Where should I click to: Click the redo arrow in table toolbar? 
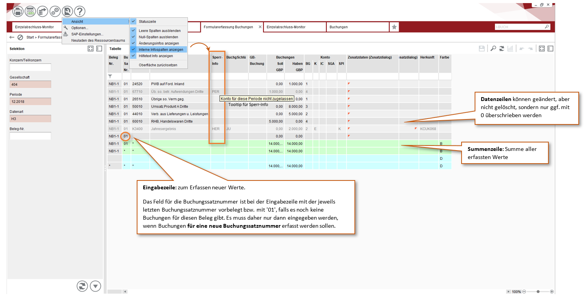(x=530, y=49)
